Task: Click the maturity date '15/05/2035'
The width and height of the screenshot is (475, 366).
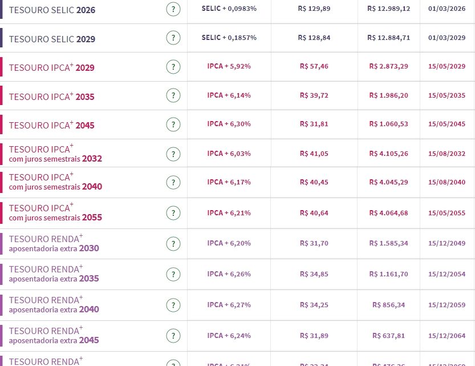Action: click(x=447, y=95)
